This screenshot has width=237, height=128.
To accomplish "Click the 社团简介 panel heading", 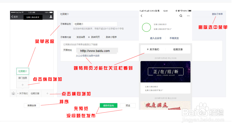I will [64, 14].
